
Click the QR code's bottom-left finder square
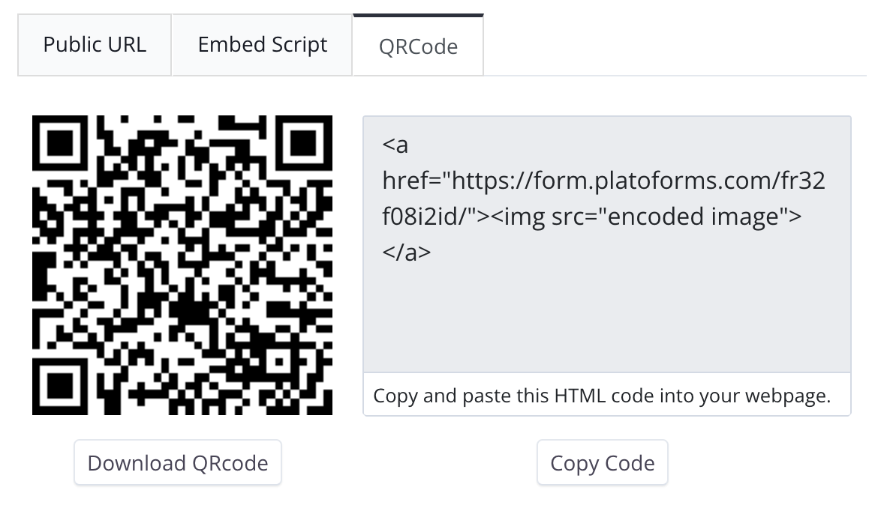click(62, 385)
